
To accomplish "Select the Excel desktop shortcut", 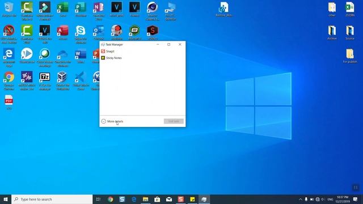I will [63, 10].
